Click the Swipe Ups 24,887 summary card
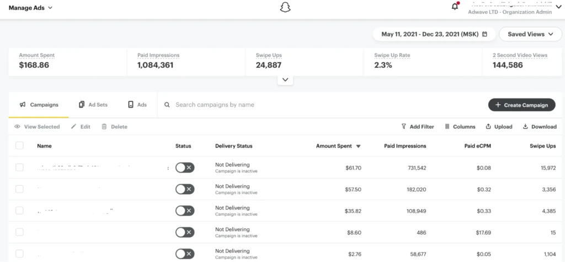The height and width of the screenshot is (262, 565). coord(305,62)
